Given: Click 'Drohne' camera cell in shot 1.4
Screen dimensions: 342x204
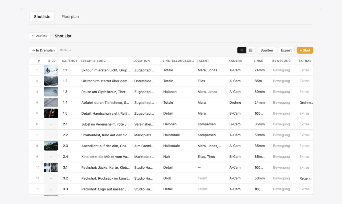Looking at the screenshot, I should click(x=235, y=103).
